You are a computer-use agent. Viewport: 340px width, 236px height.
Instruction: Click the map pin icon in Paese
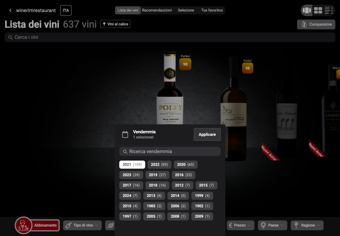[x=263, y=225]
